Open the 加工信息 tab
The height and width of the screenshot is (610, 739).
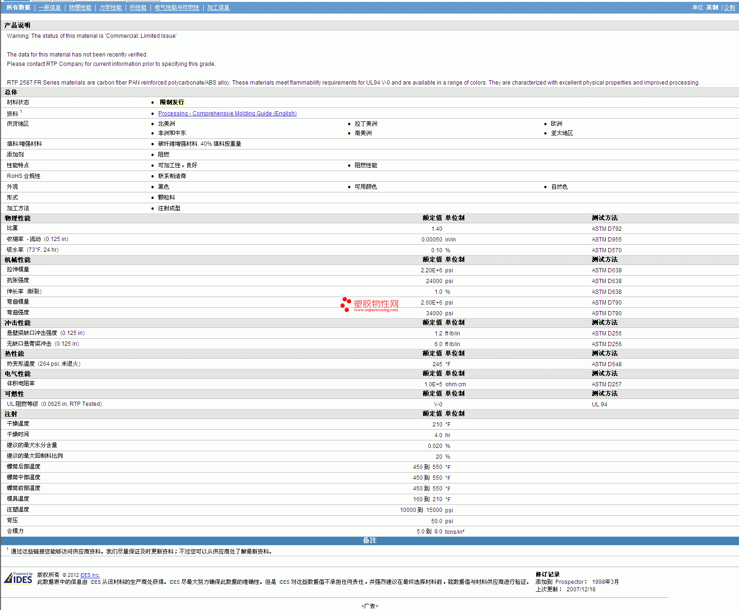218,7
